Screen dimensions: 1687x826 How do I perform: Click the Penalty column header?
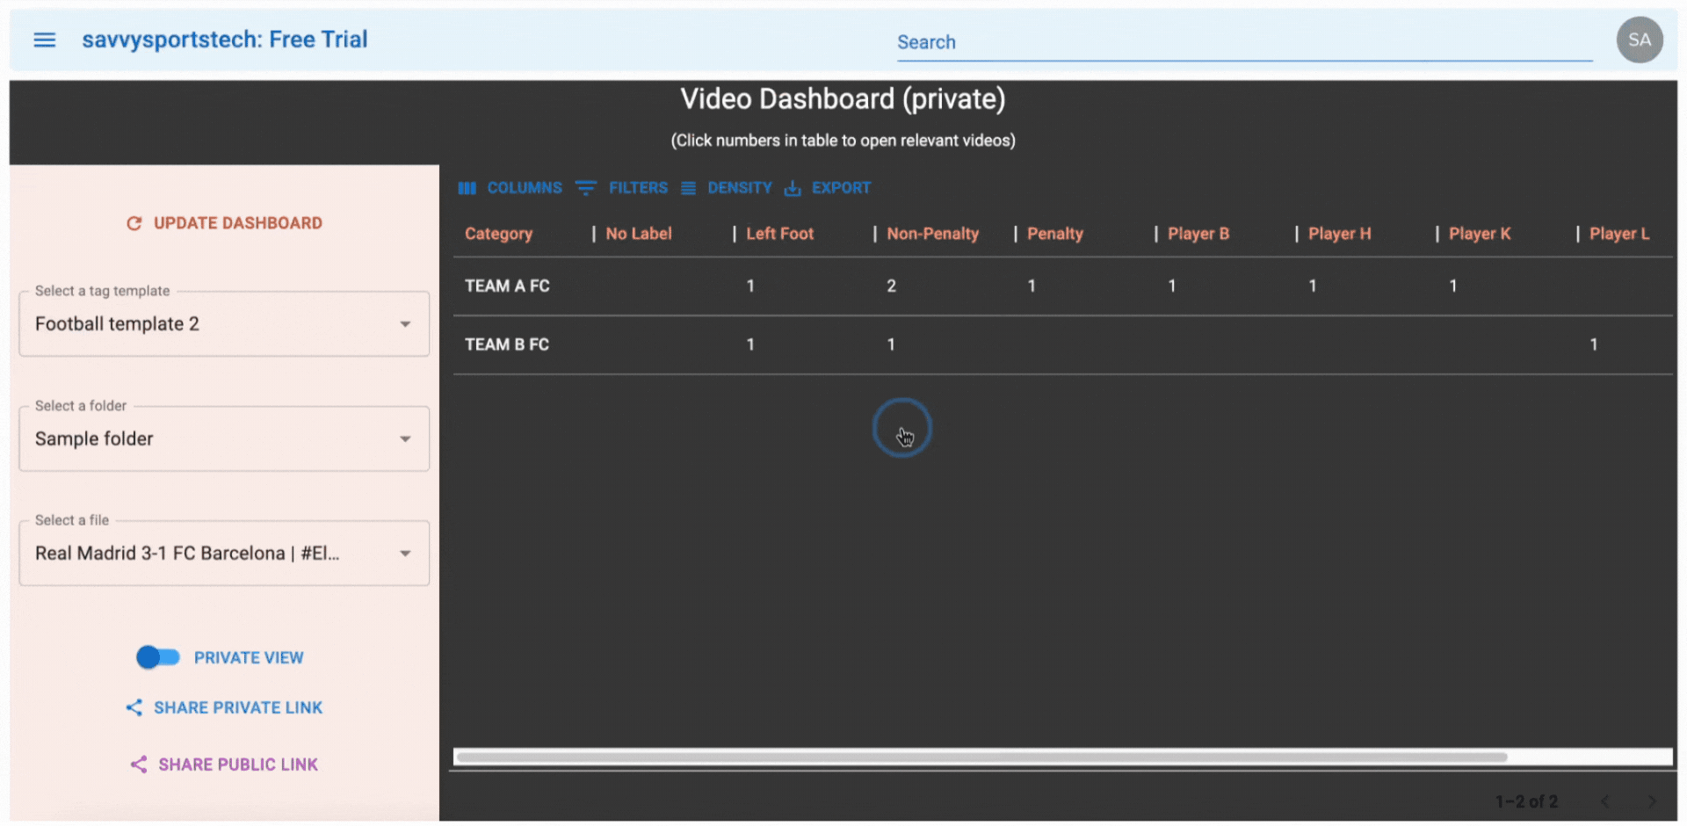1055,234
